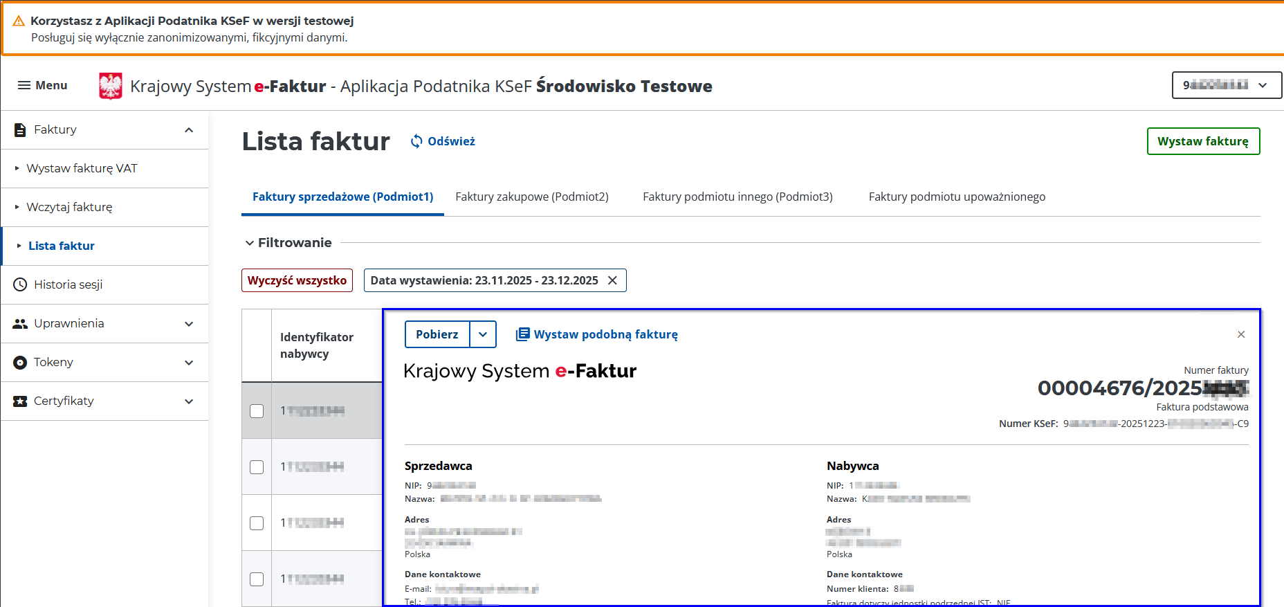The image size is (1284, 607).
Task: Click the Wyczyść wszystko button
Action: [x=297, y=280]
